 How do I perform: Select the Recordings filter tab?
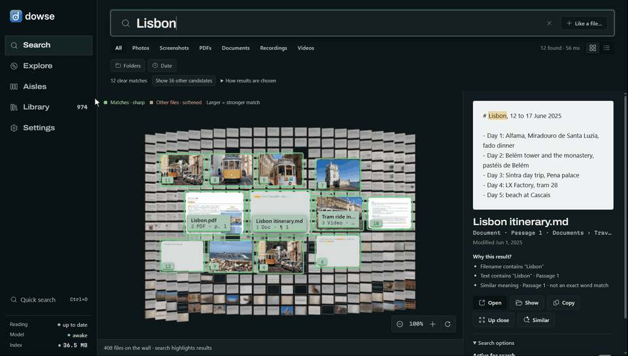click(273, 48)
